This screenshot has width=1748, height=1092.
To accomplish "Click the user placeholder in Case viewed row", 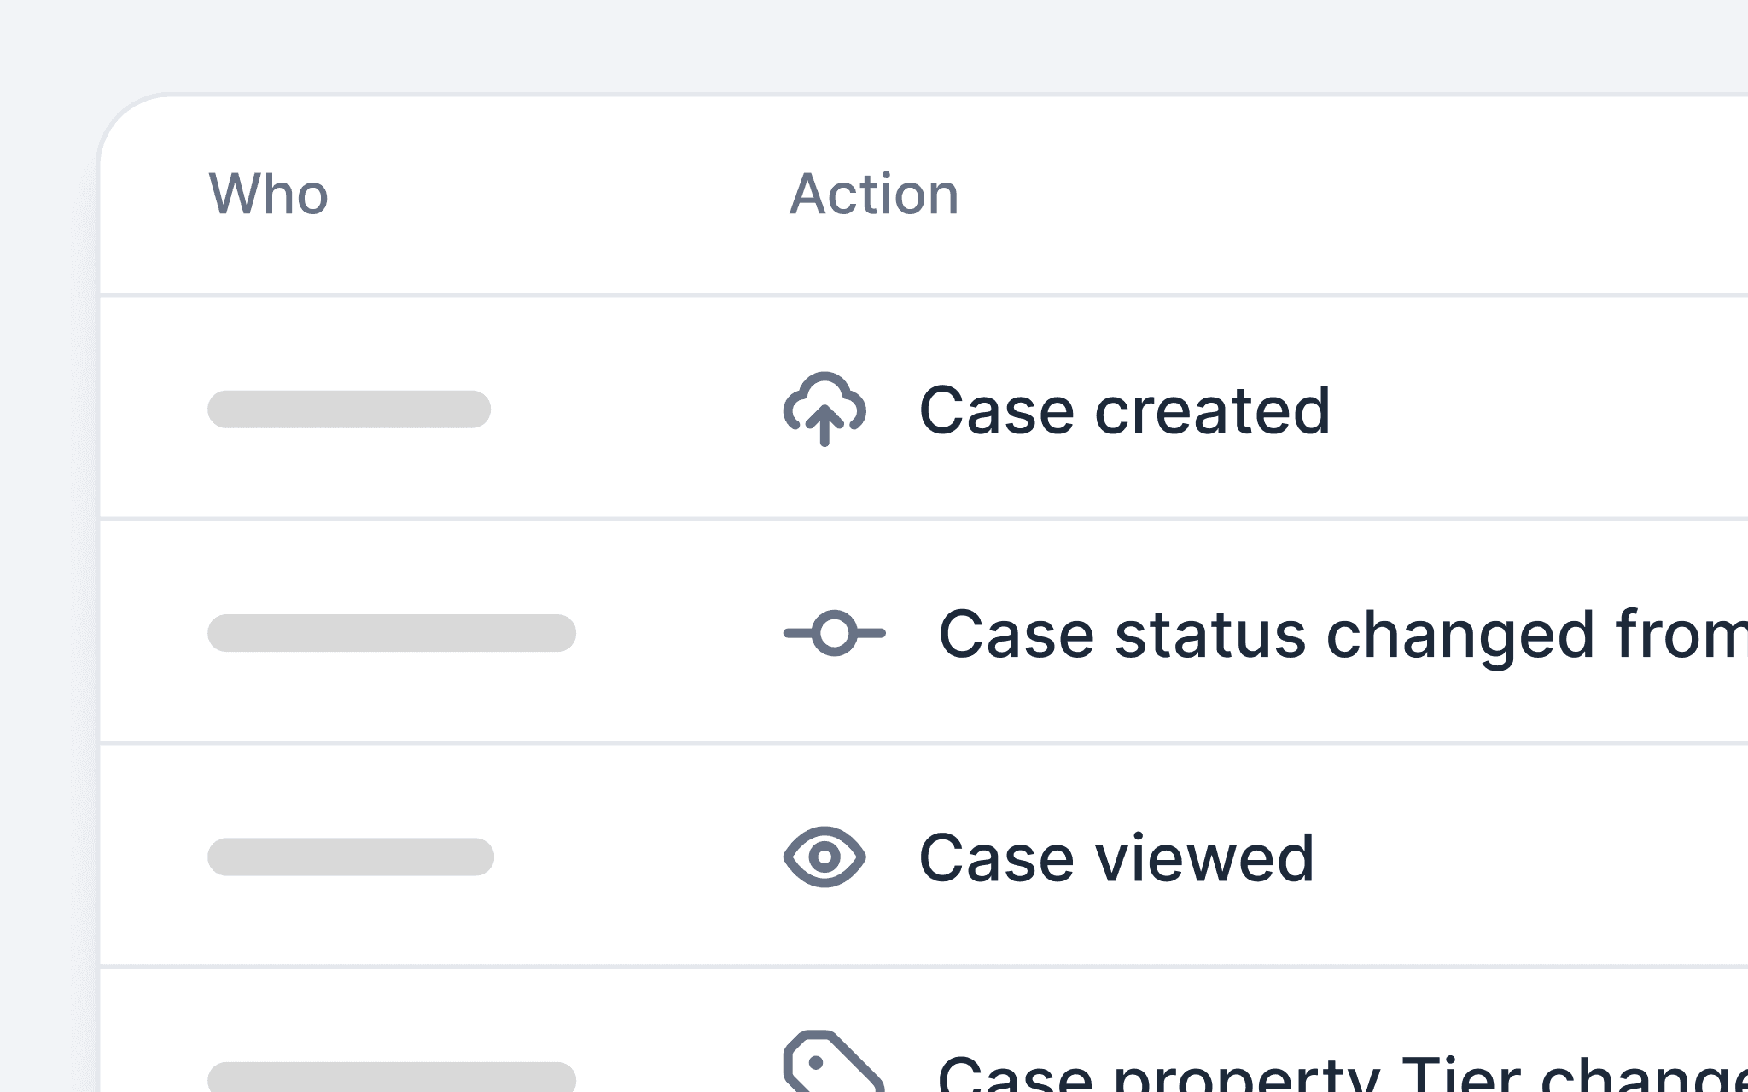I will click(351, 857).
